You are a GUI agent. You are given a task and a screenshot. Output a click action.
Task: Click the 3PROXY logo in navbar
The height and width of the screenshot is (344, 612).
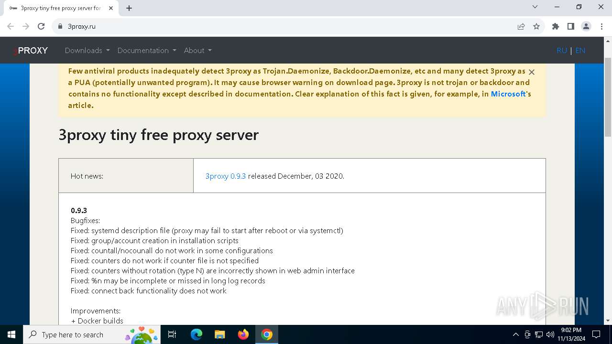coord(30,50)
